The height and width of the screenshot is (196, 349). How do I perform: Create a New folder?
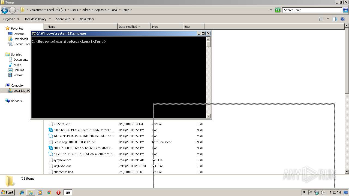(x=87, y=19)
